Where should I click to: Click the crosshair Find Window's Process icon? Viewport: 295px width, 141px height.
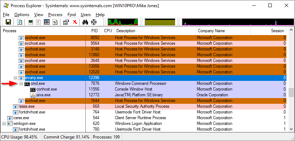click(94, 22)
